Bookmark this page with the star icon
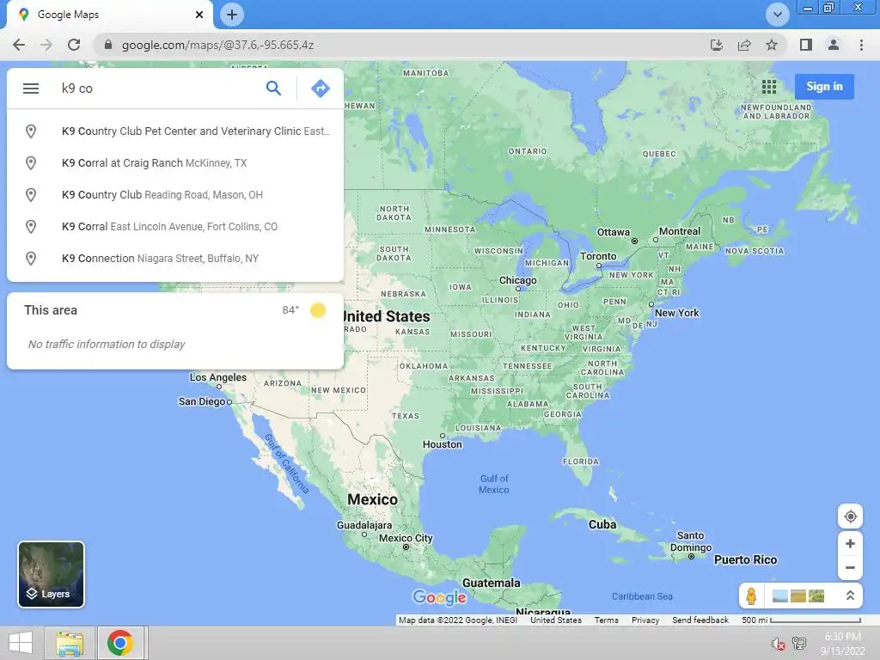The width and height of the screenshot is (880, 660). 772,45
